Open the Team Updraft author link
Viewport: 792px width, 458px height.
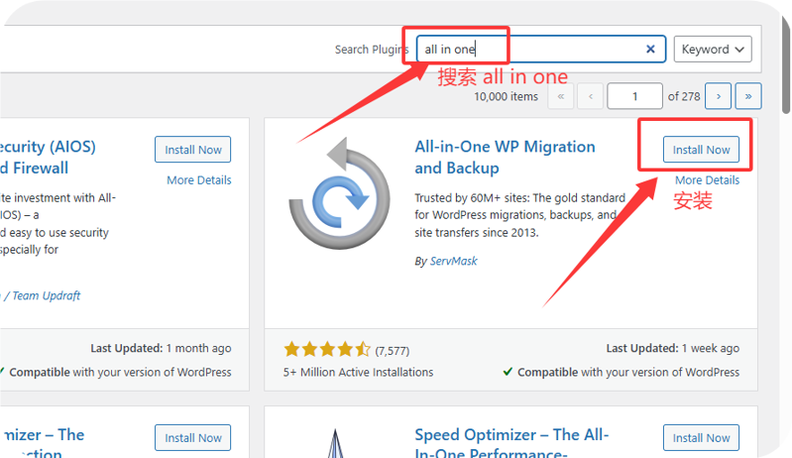click(x=47, y=295)
